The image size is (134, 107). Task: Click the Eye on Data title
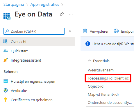point(33,14)
